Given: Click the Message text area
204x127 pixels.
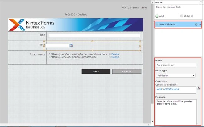Looking at the screenshot, I should (x=176, y=112).
